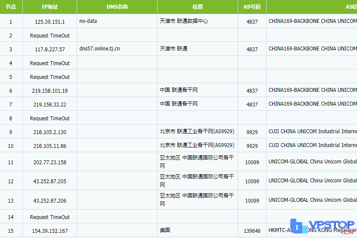The image size is (357, 238).
Task: Click AS number 4837 in row 6
Action: [x=252, y=91]
